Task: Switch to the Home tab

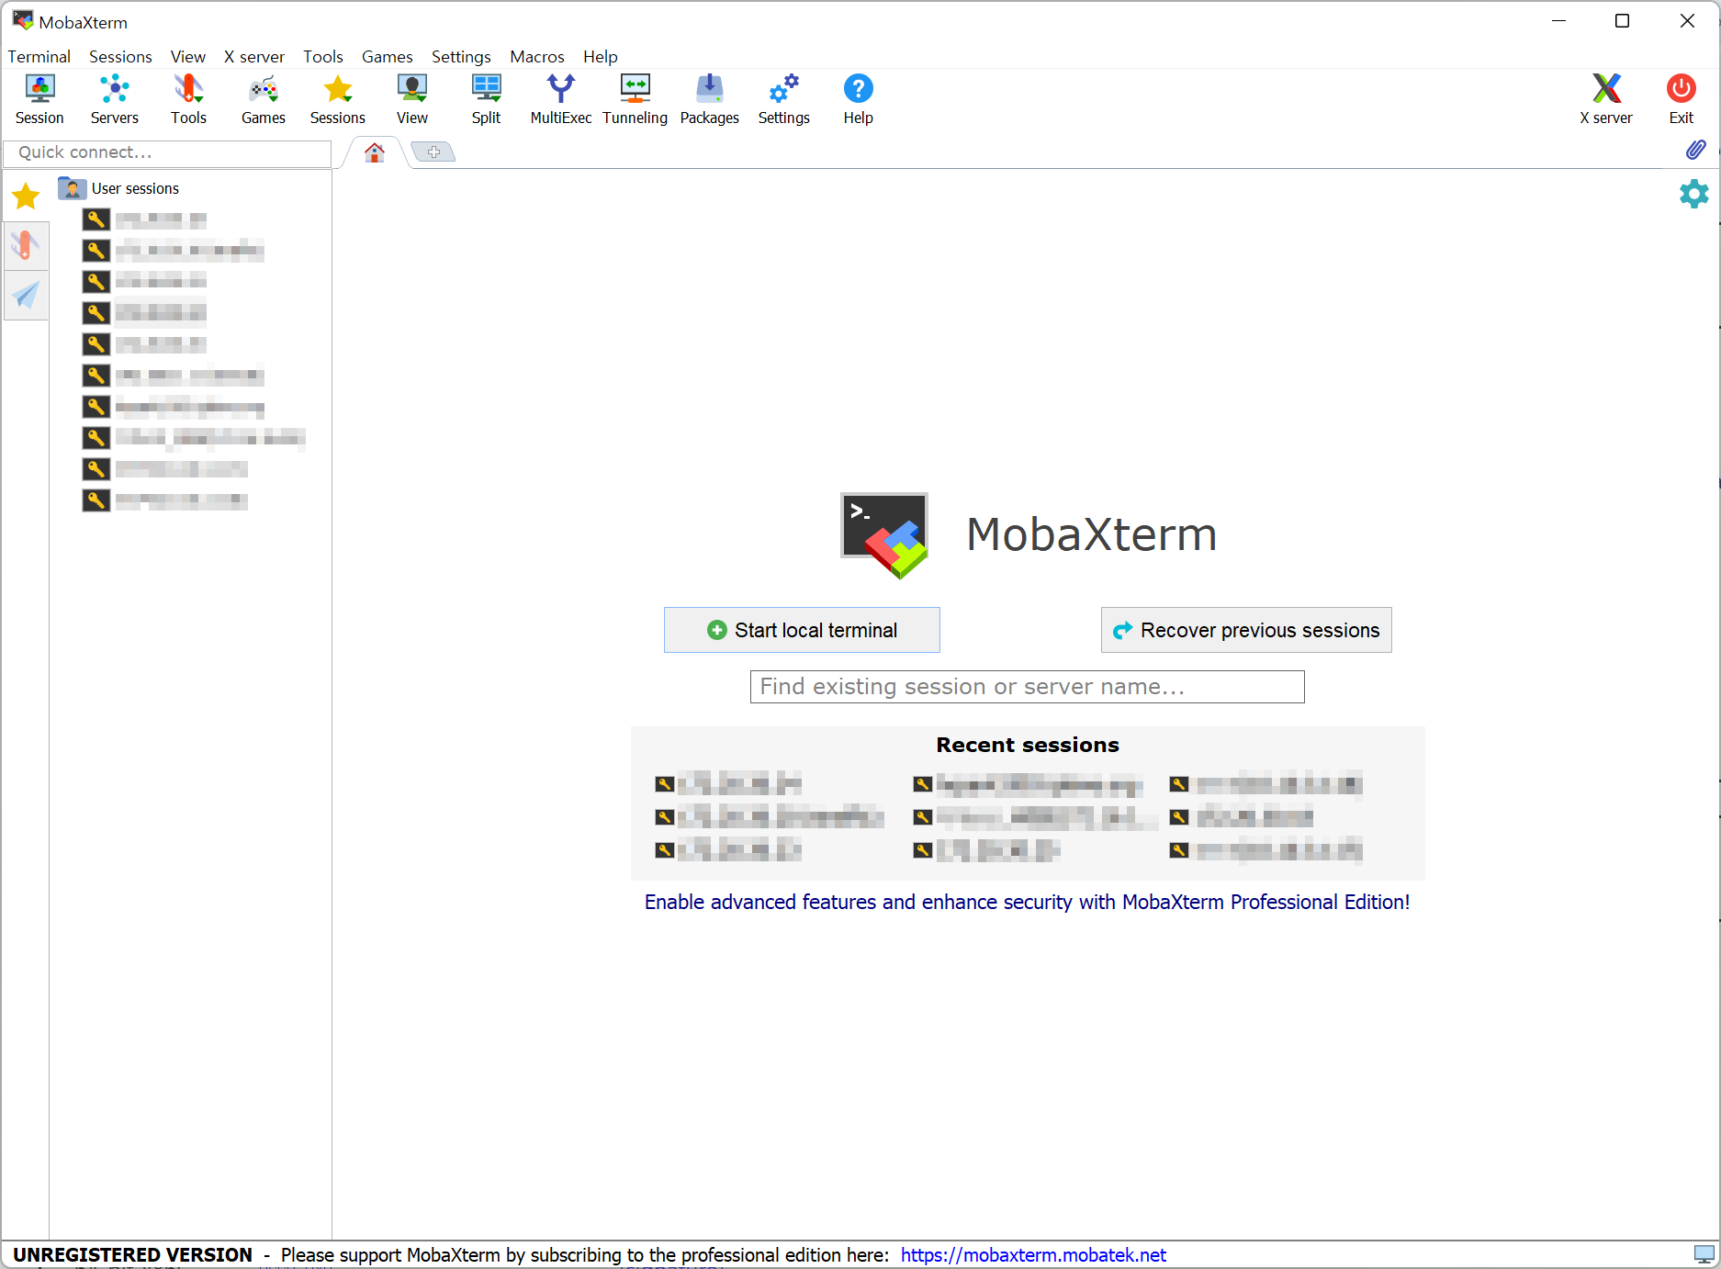Action: coord(375,152)
